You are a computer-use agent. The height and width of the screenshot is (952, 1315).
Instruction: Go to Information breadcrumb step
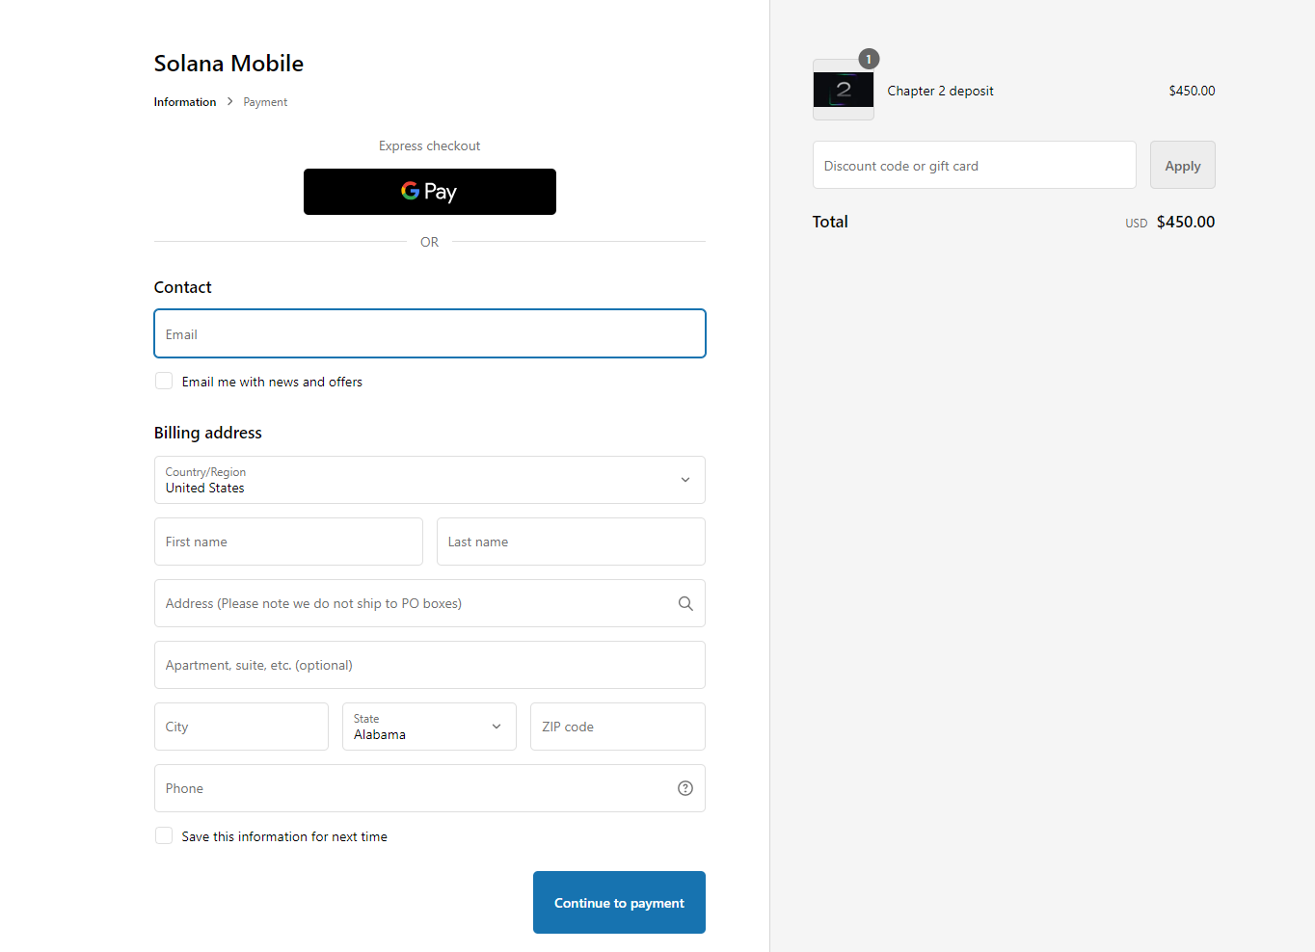185,102
